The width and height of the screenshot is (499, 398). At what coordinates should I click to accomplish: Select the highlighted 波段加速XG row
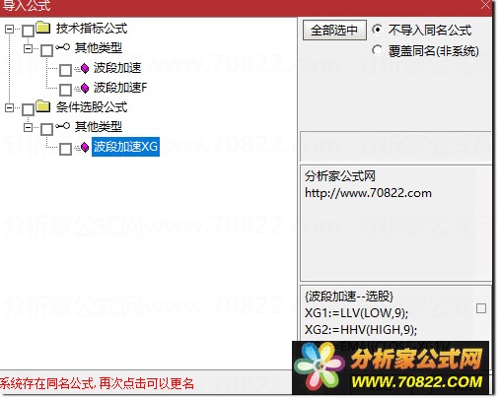[125, 147]
